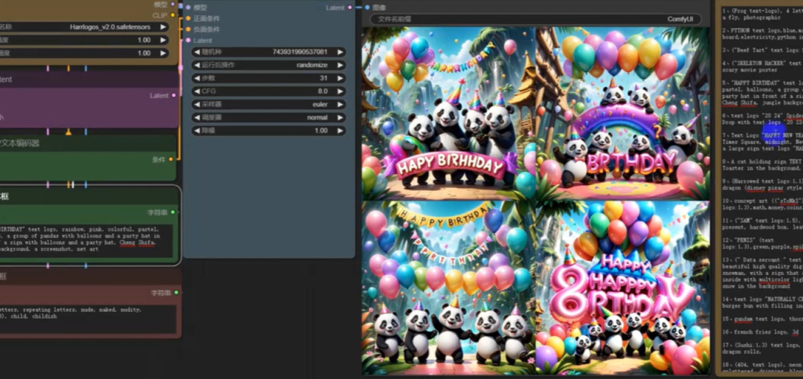
Task: Click the line starting "3、("Beef Tart" text logo"
Action: point(763,51)
